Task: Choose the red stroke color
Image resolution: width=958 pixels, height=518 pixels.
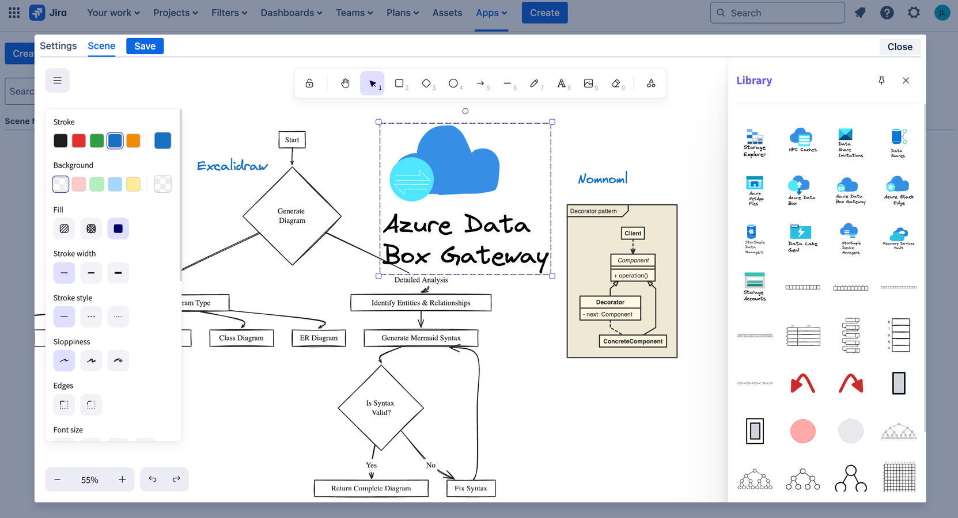Action: [79, 140]
